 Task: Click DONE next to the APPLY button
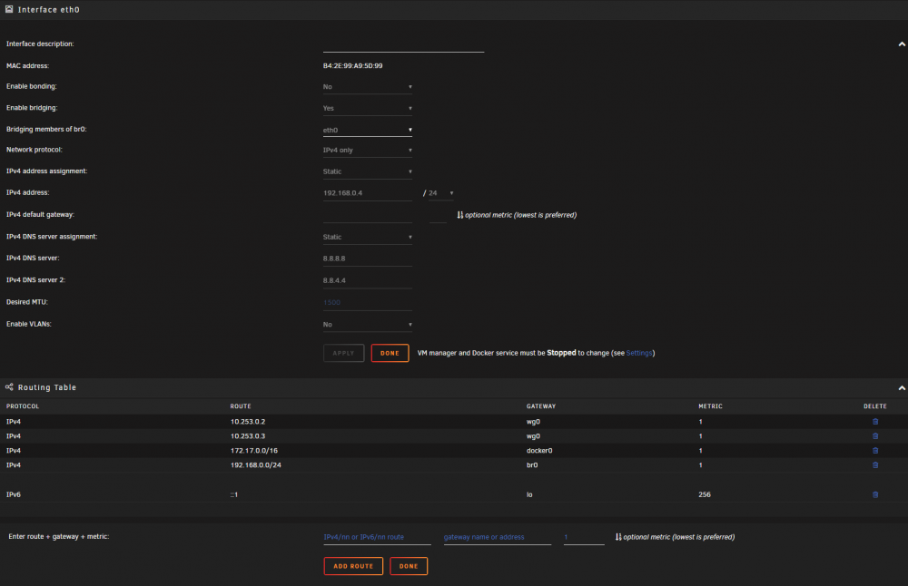390,353
